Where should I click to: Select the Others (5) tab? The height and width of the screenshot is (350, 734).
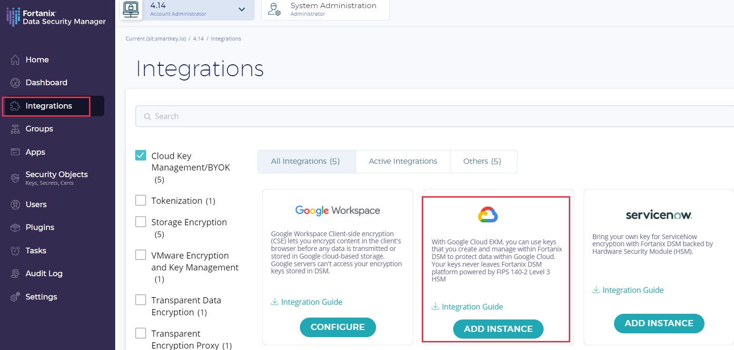click(x=482, y=161)
